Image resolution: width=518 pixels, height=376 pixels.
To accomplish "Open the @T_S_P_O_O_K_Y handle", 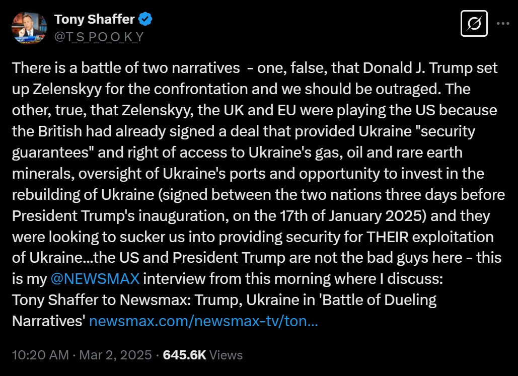I will (99, 36).
